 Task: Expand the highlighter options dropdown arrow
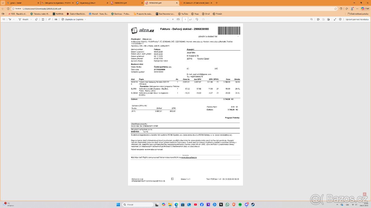(14, 19)
